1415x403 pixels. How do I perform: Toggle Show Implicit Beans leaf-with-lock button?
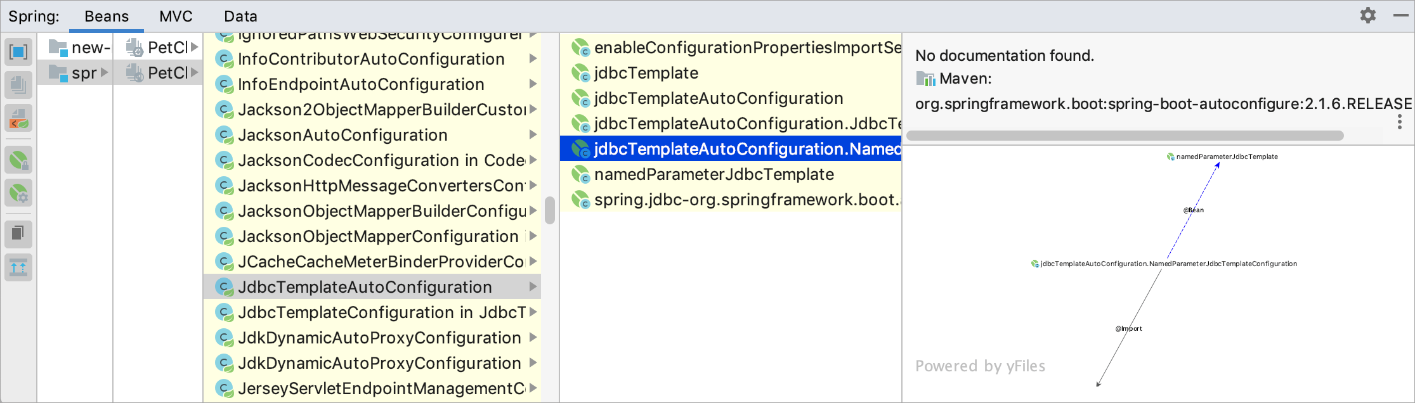click(x=18, y=160)
